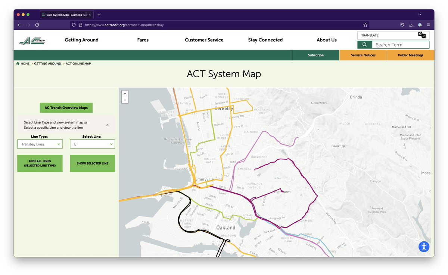Image resolution: width=448 pixels, height=275 pixels.
Task: Click the Google Translate icon
Action: pos(422,35)
